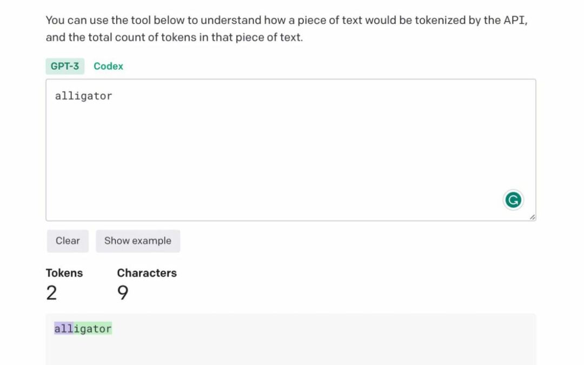Click the character count number 9
Image resolution: width=584 pixels, height=365 pixels.
123,293
